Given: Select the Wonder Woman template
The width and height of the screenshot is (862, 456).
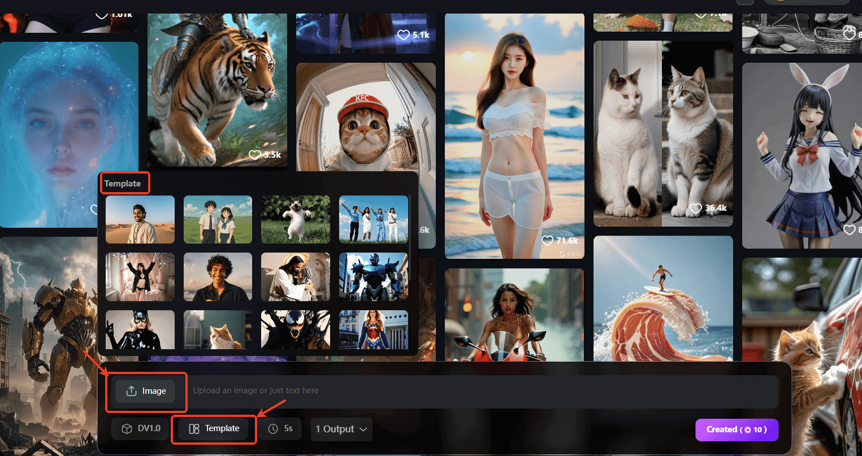Looking at the screenshot, I should 373,329.
